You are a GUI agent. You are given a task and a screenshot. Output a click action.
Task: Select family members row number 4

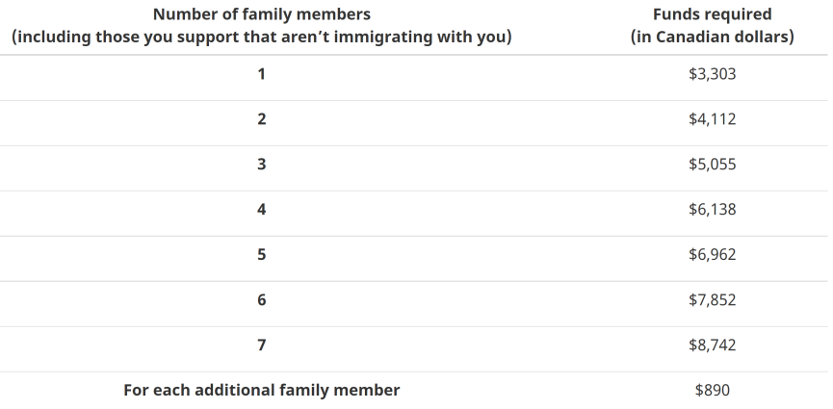tap(261, 209)
